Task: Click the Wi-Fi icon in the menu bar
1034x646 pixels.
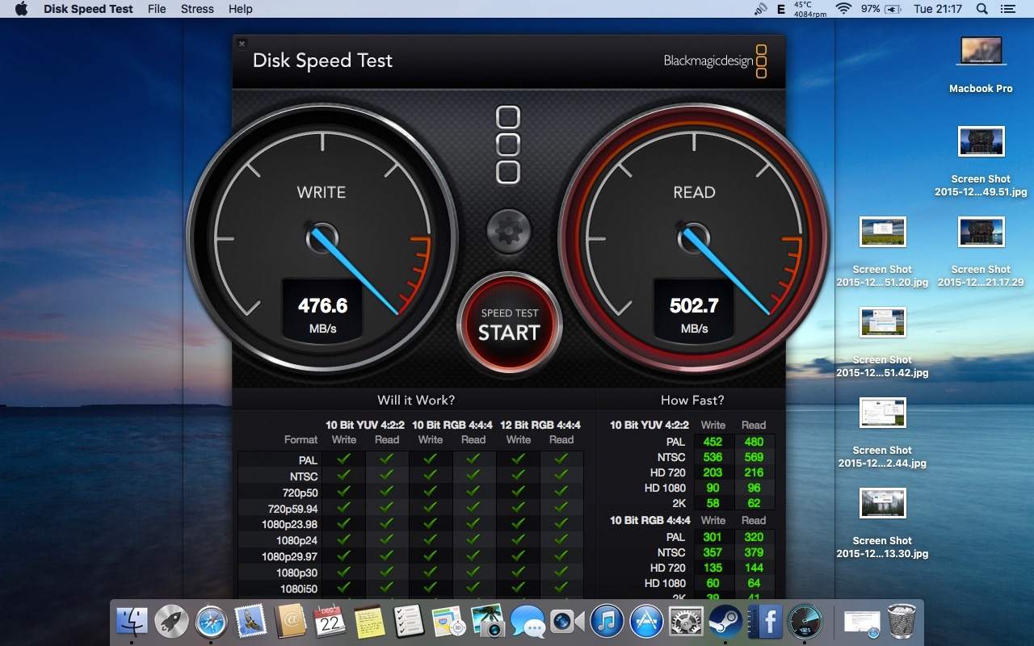Action: point(843,9)
